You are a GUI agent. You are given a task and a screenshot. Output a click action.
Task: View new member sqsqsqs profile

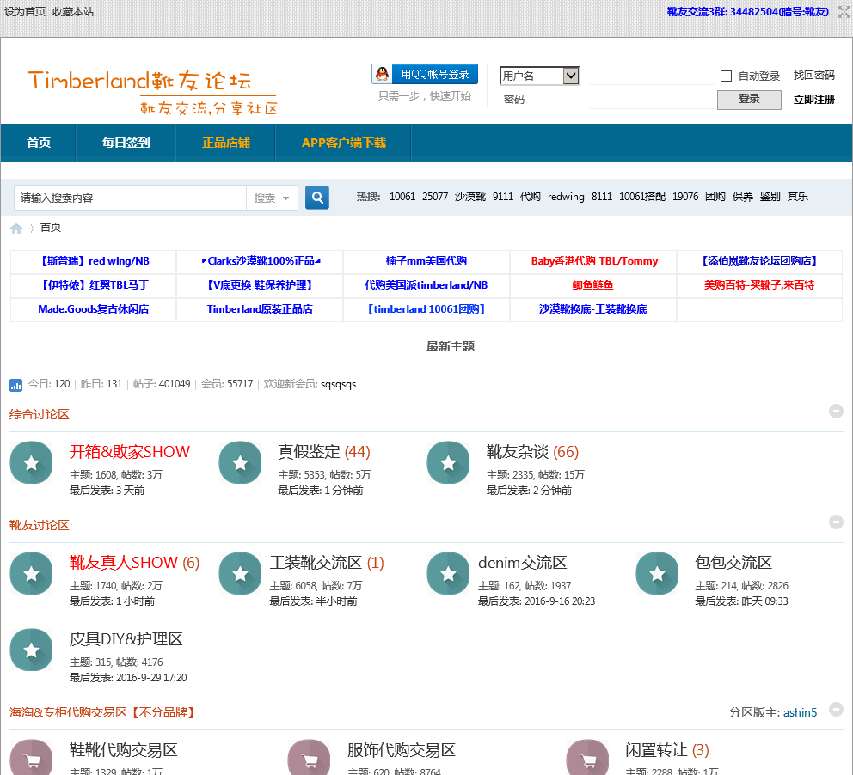point(339,384)
